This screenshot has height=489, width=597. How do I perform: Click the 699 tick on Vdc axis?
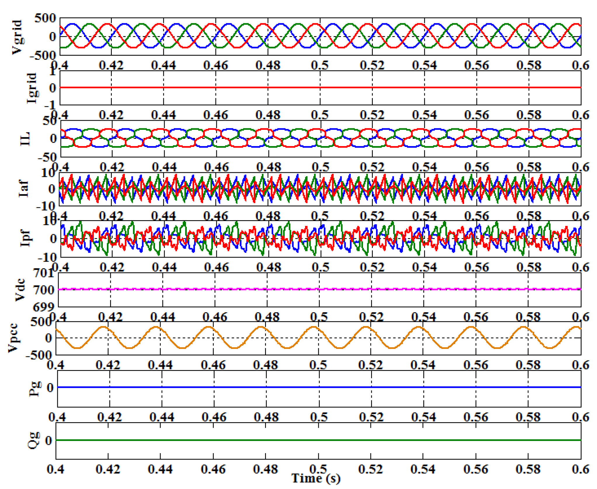point(44,307)
